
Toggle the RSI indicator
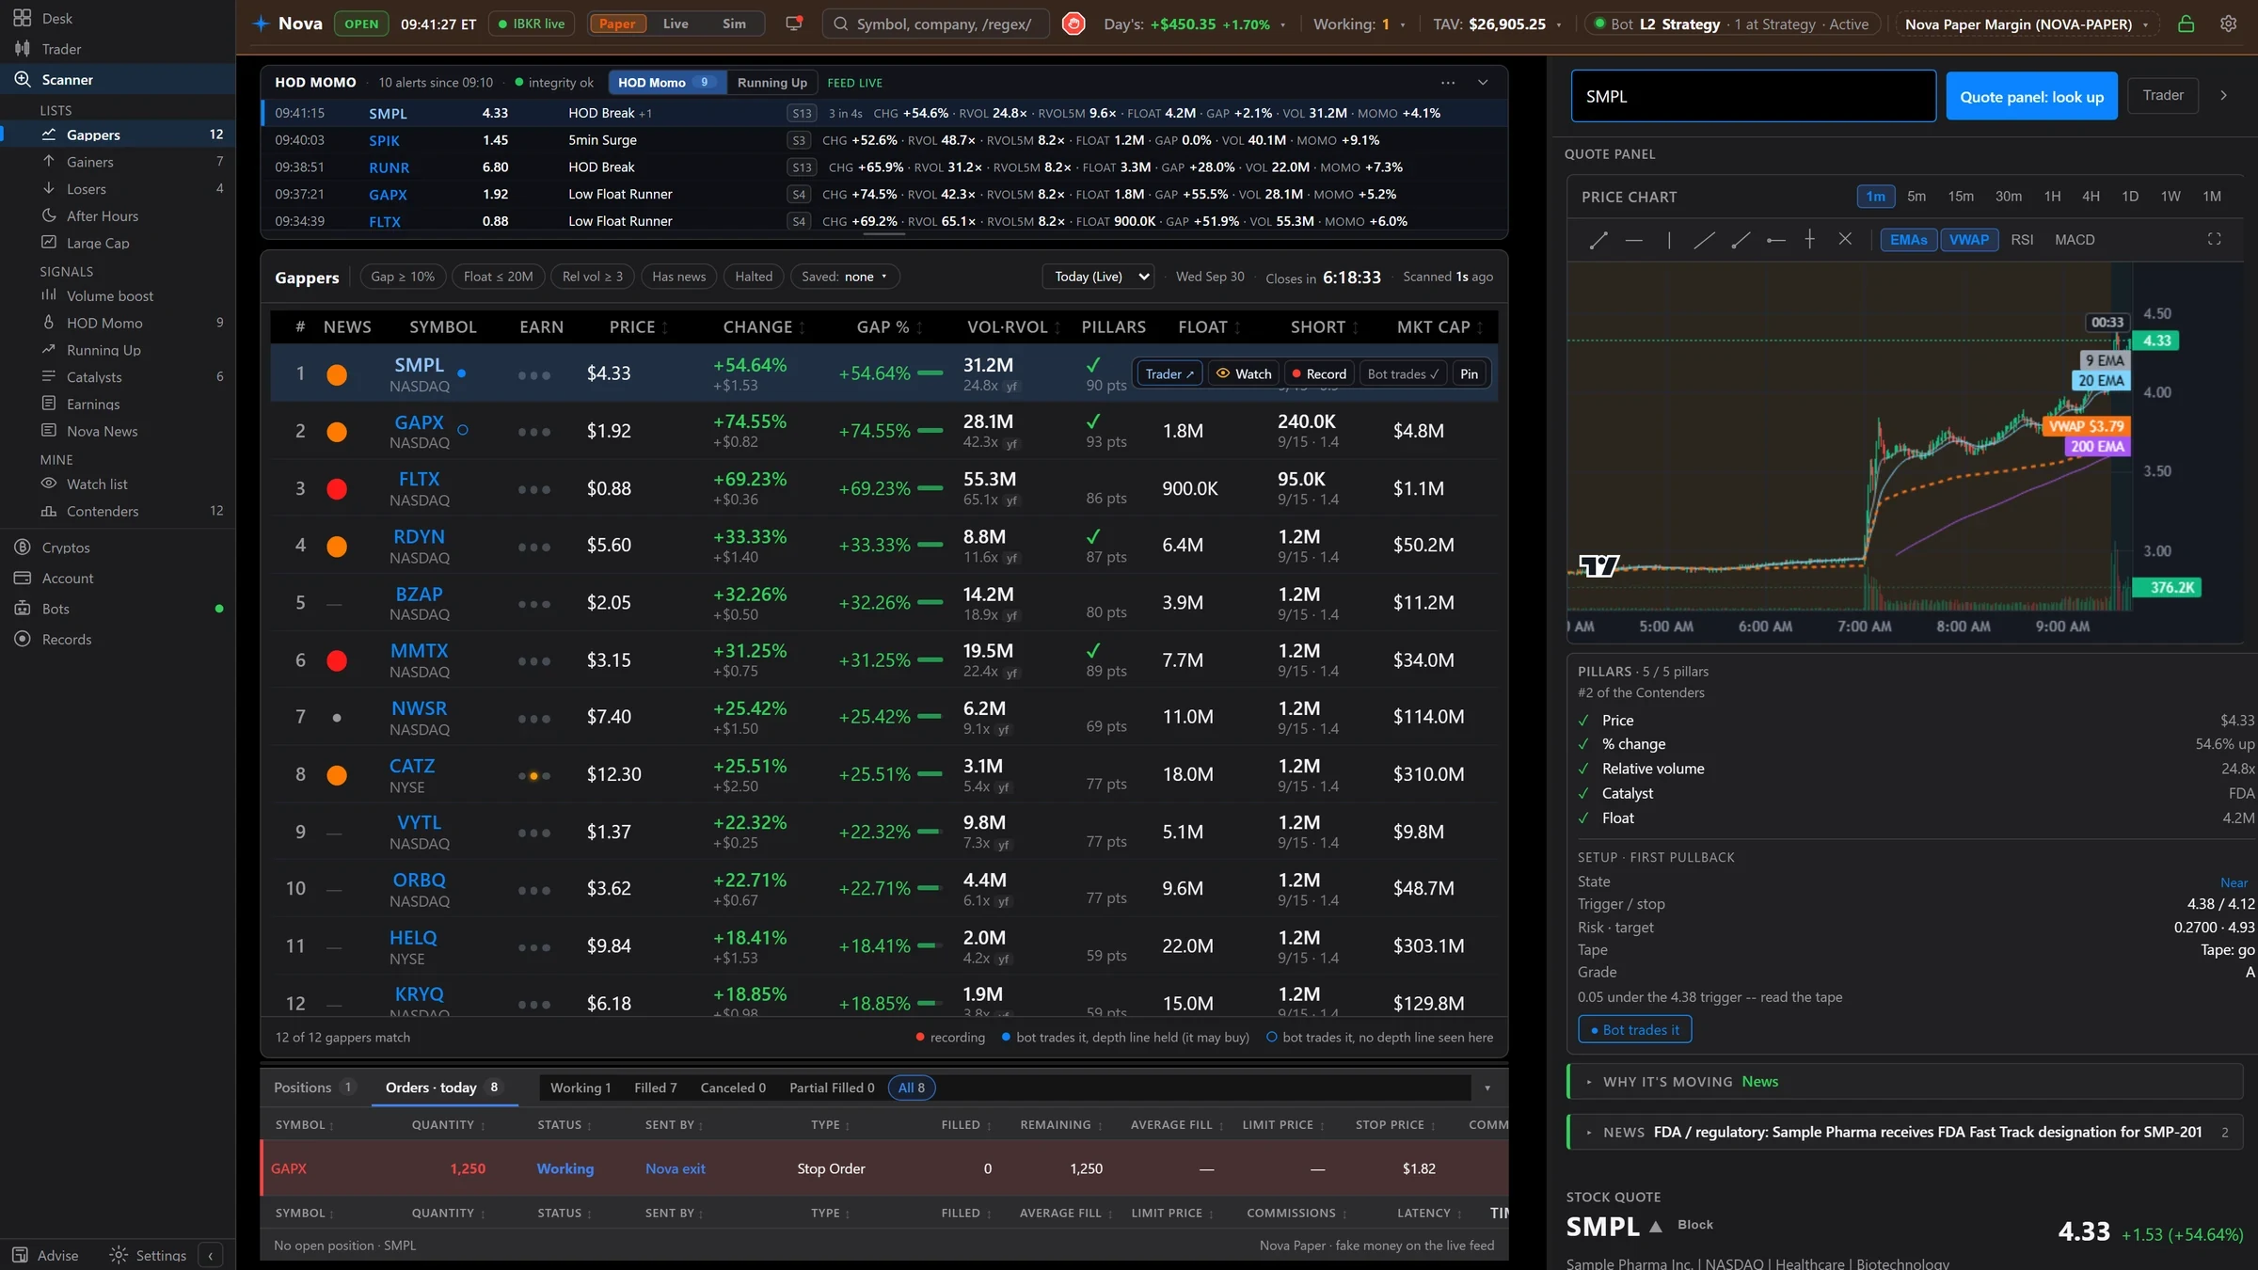[2022, 240]
